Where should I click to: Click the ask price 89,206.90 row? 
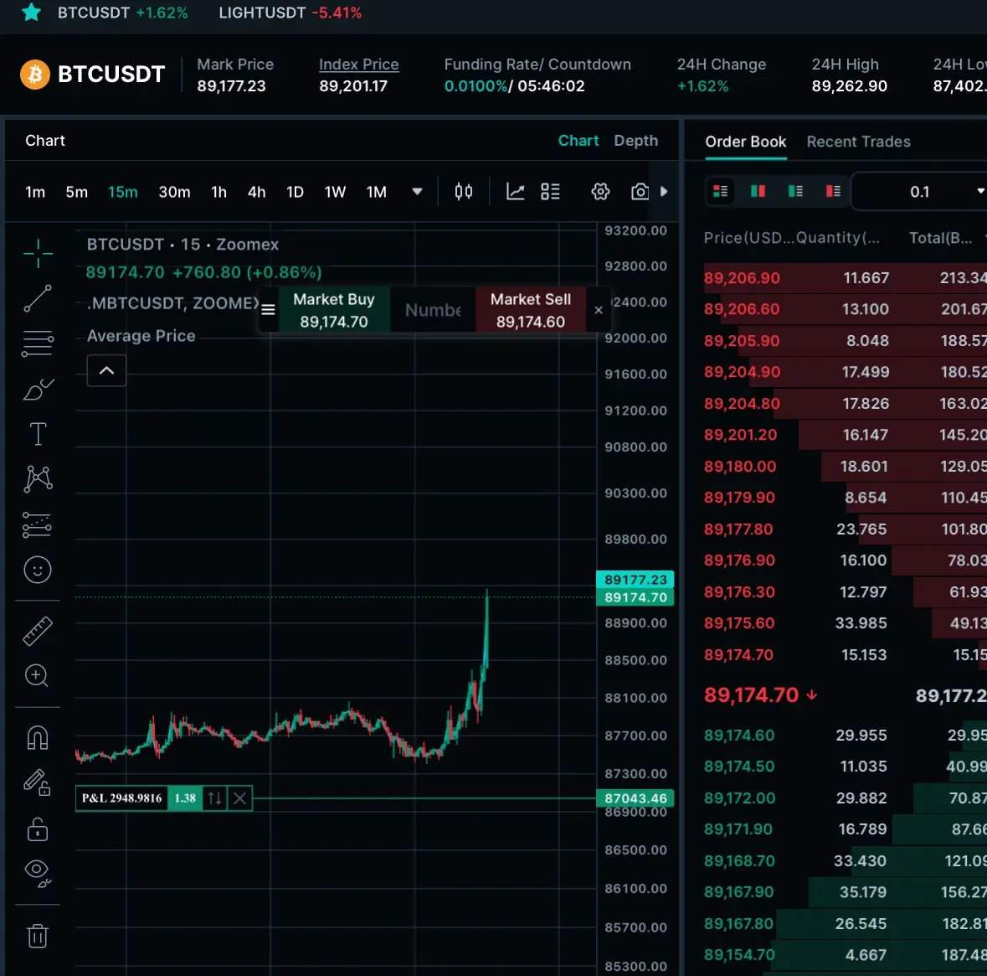click(x=845, y=278)
